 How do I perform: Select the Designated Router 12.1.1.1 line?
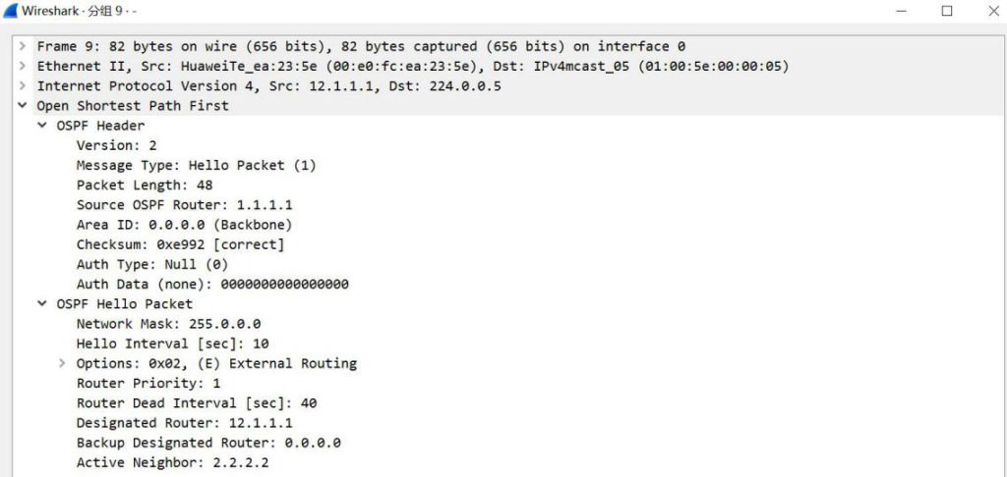(x=184, y=423)
